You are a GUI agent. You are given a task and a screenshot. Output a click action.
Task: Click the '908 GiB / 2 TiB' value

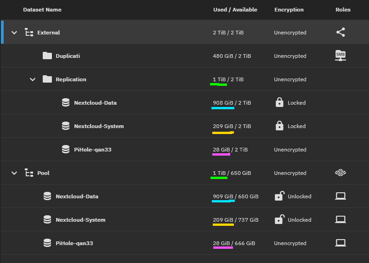(x=232, y=103)
